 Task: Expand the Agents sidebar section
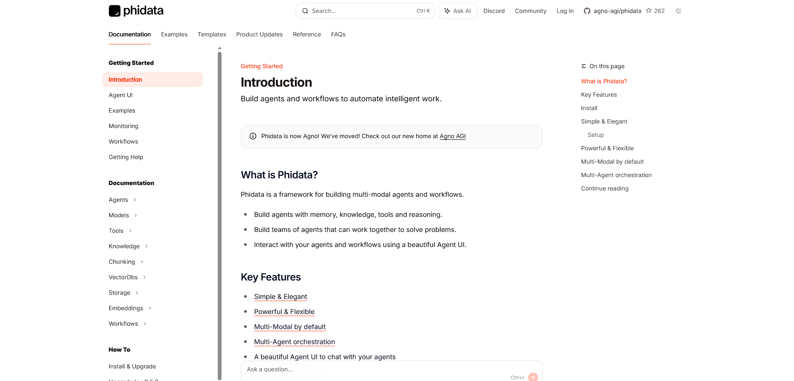click(135, 200)
